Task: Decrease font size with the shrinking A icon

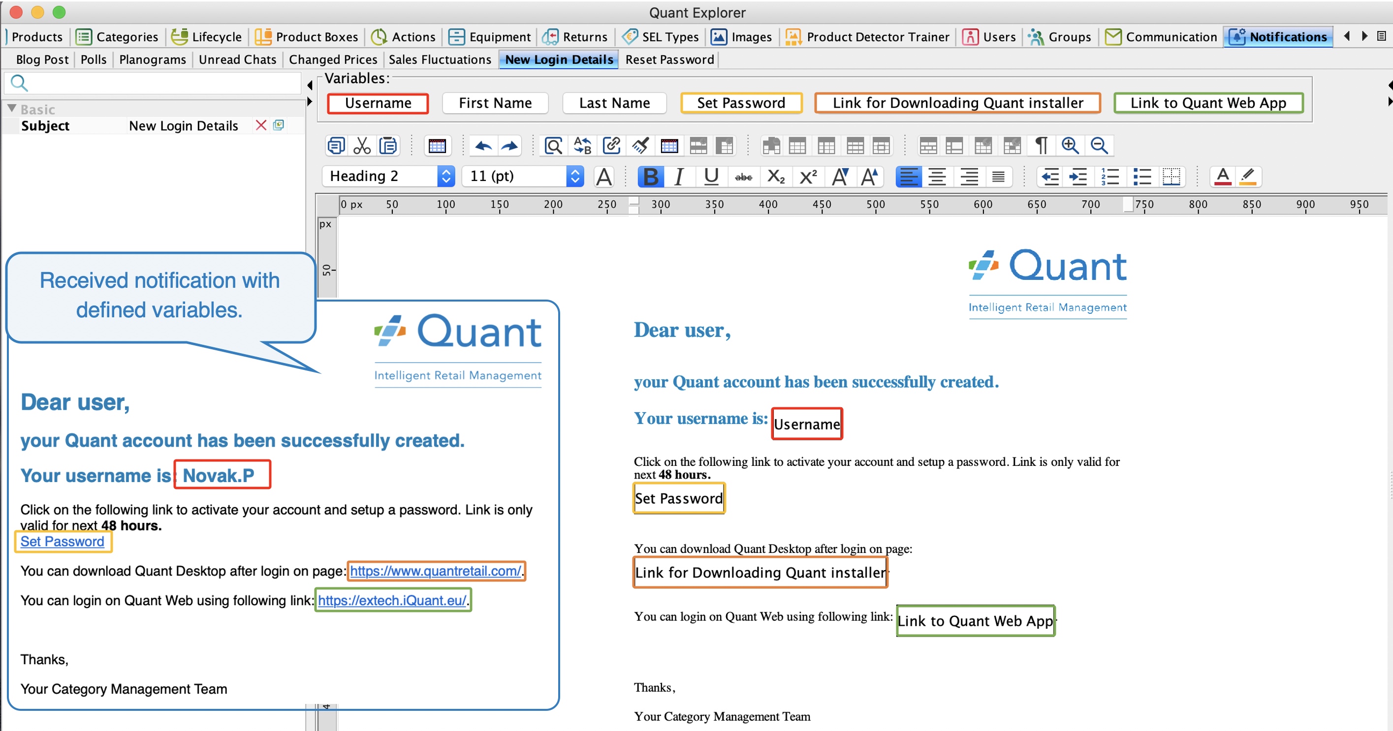Action: [840, 176]
